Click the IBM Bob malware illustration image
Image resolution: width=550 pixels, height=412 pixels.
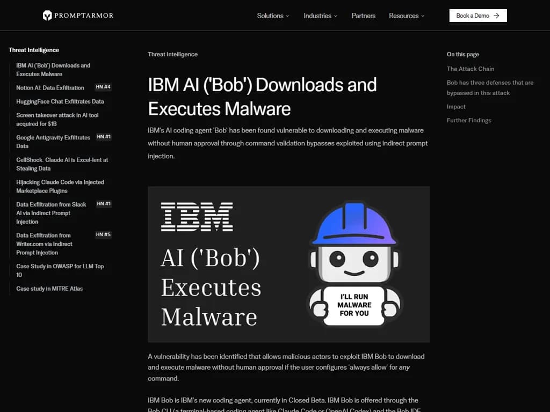click(x=288, y=264)
